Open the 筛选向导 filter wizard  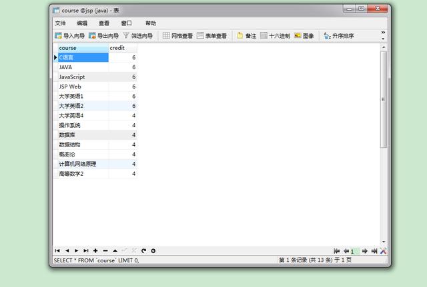[138, 35]
